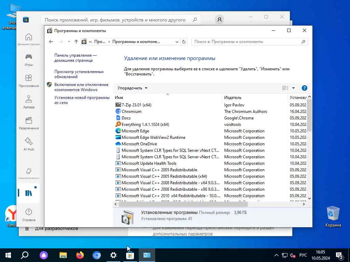Open help with the blue question mark
Viewport: 350px width, 262px height.
[x=304, y=88]
